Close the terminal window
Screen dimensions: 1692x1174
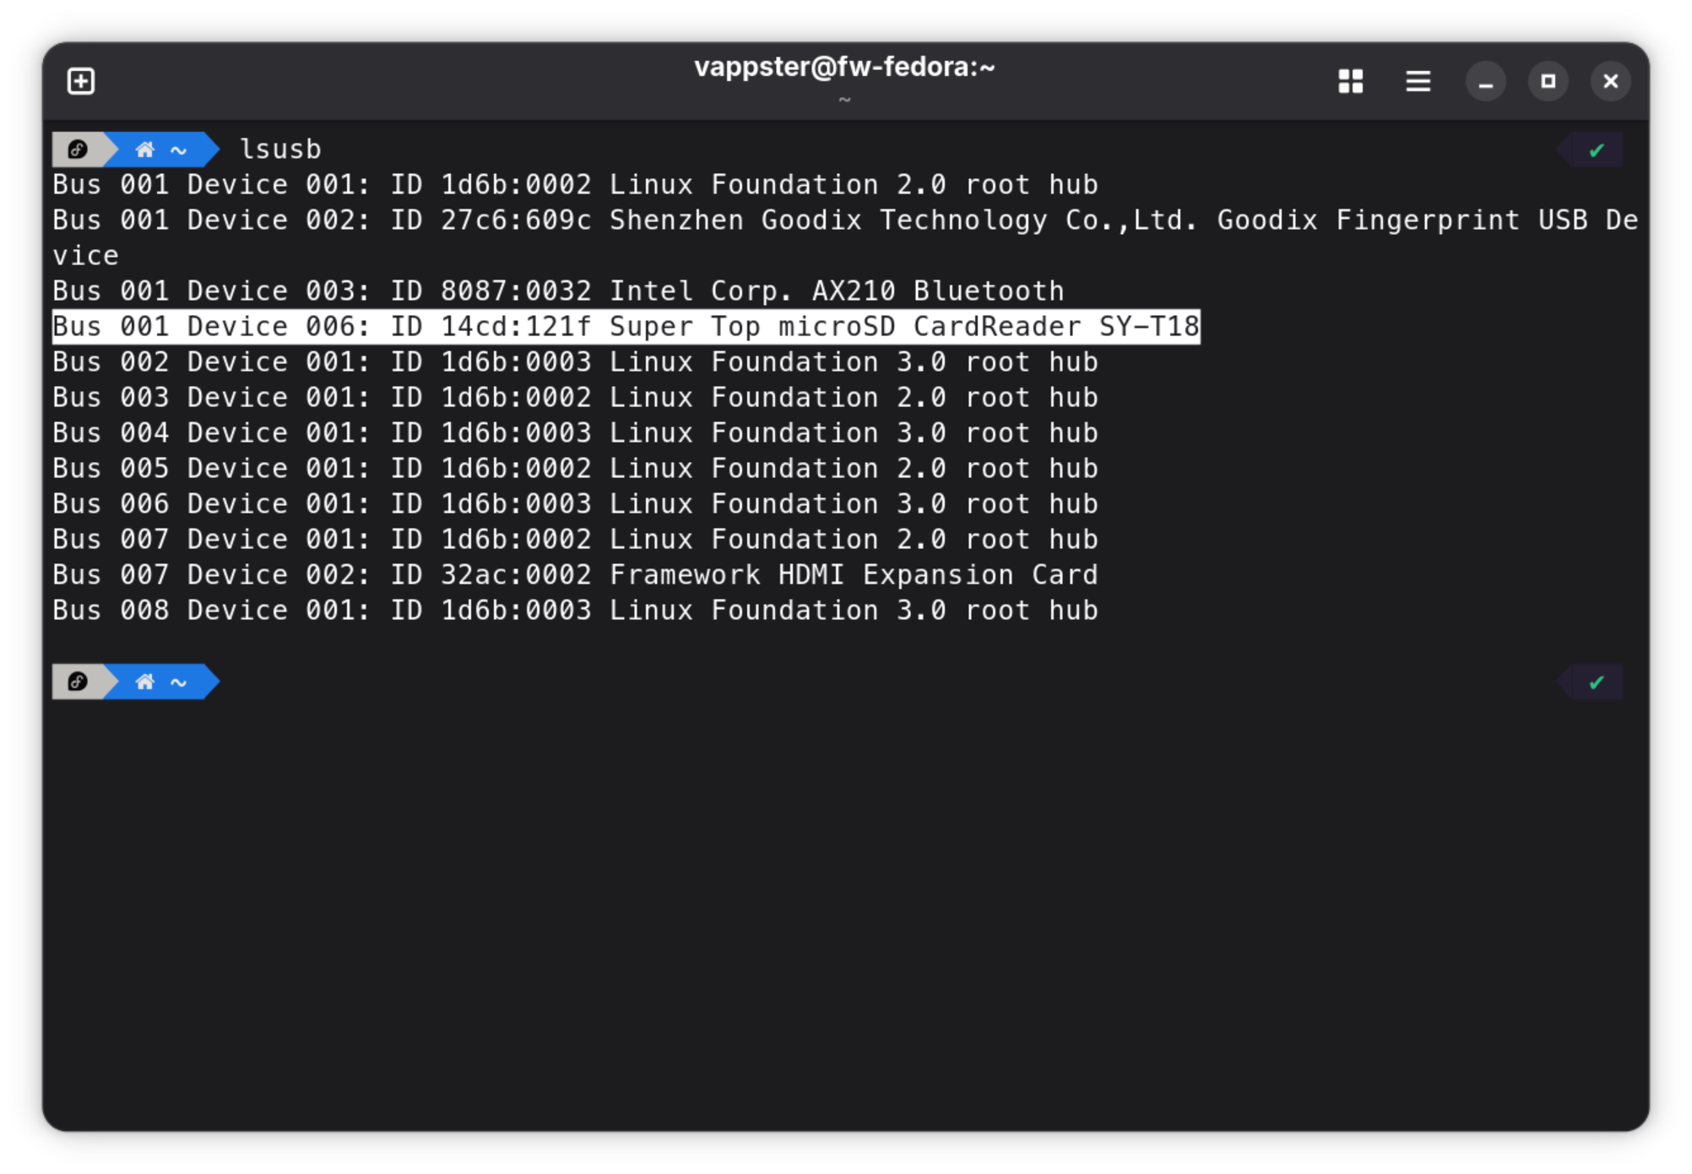point(1610,81)
